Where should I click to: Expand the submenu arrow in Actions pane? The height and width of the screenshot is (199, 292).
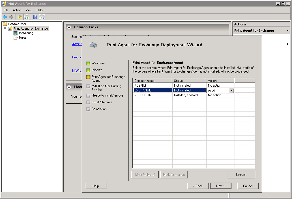tap(287, 44)
